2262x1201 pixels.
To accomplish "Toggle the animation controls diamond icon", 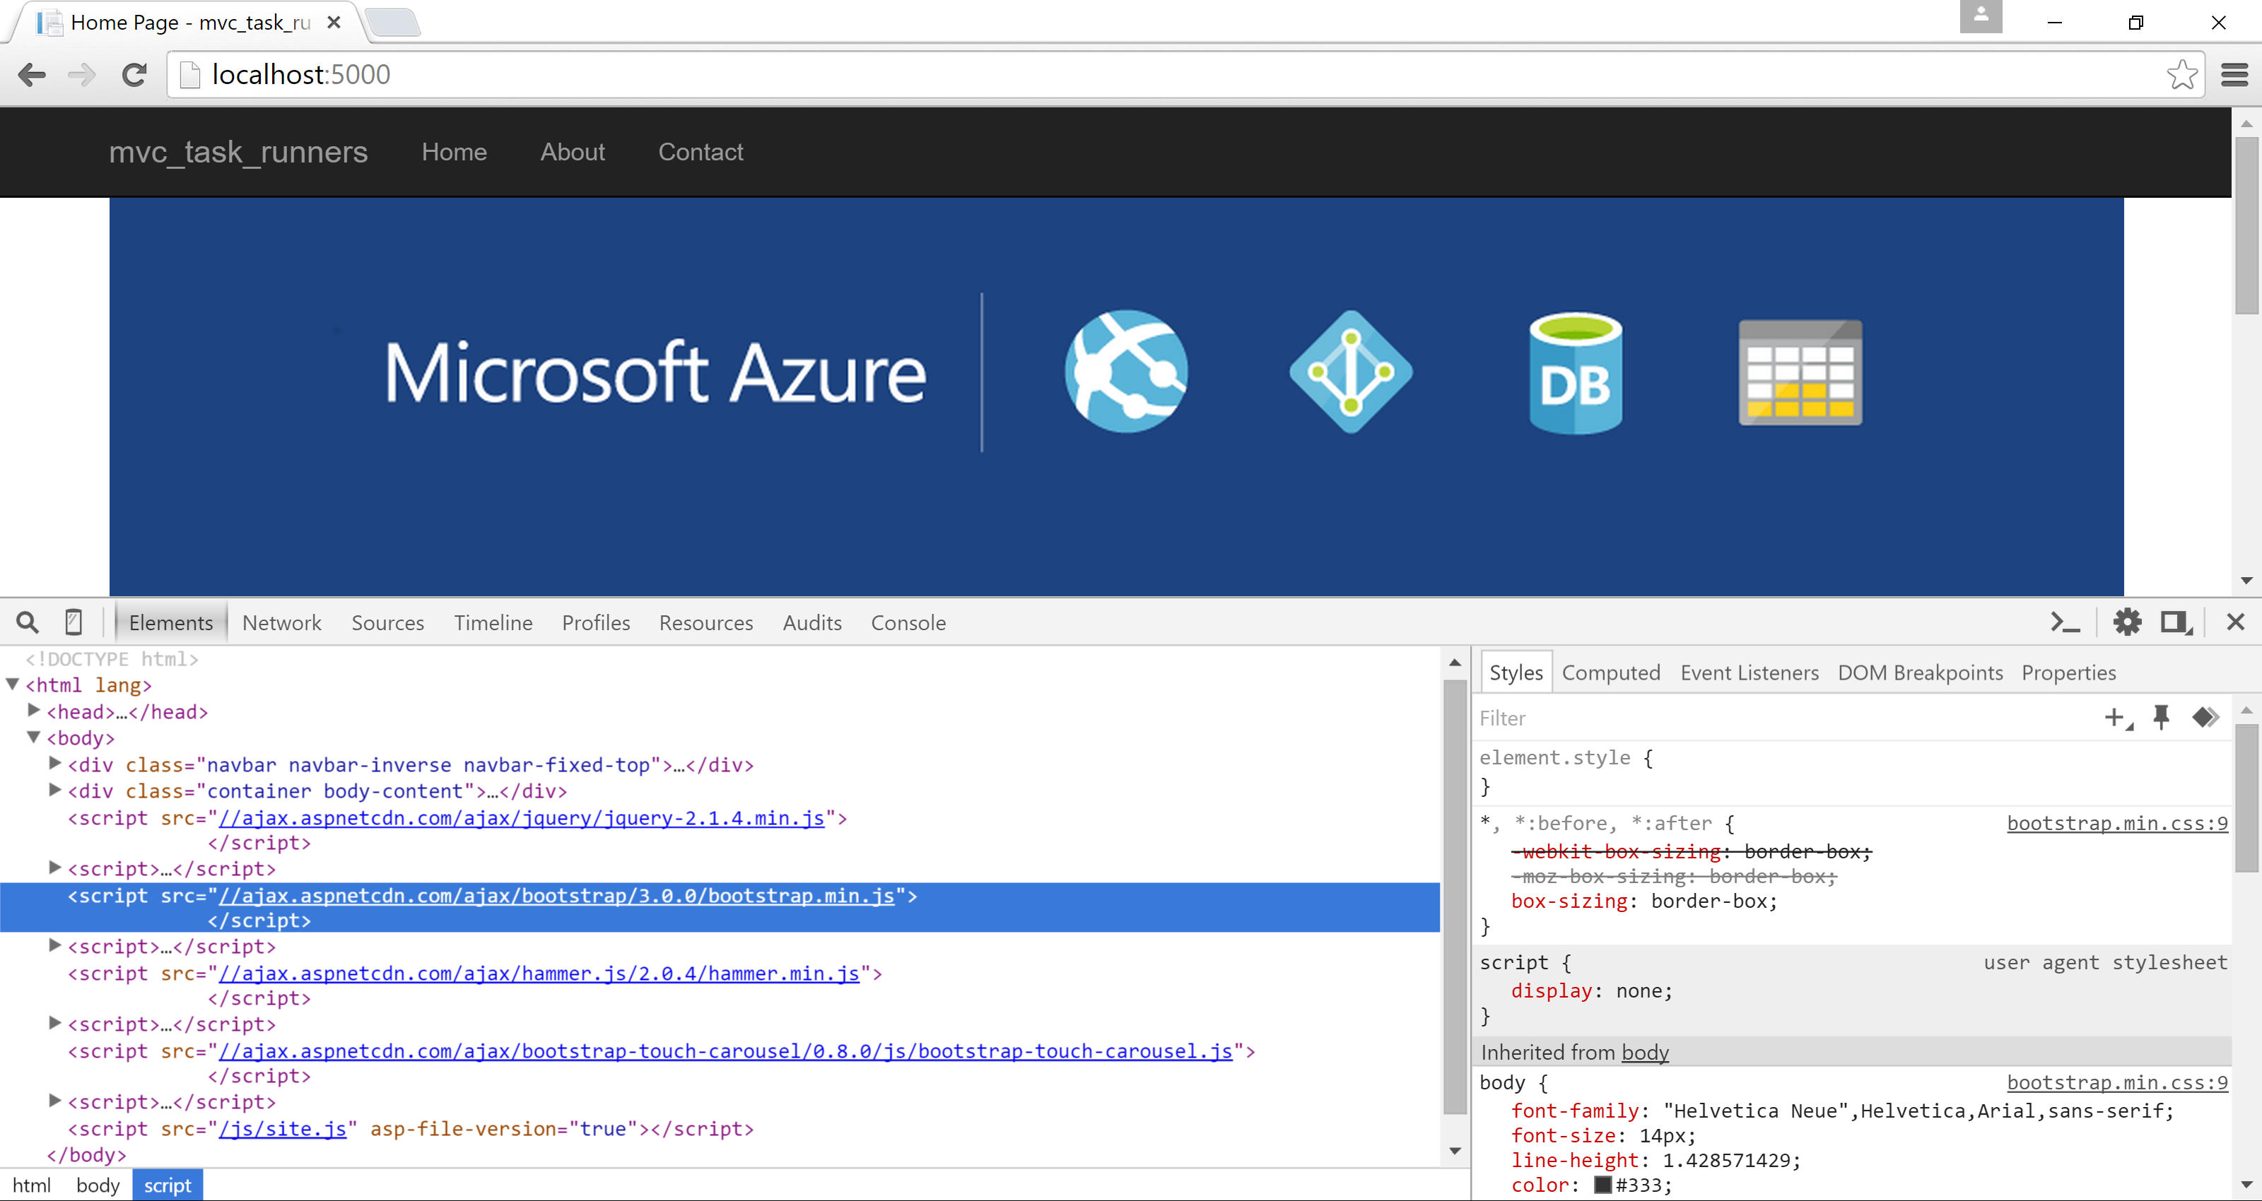I will coord(2205,717).
